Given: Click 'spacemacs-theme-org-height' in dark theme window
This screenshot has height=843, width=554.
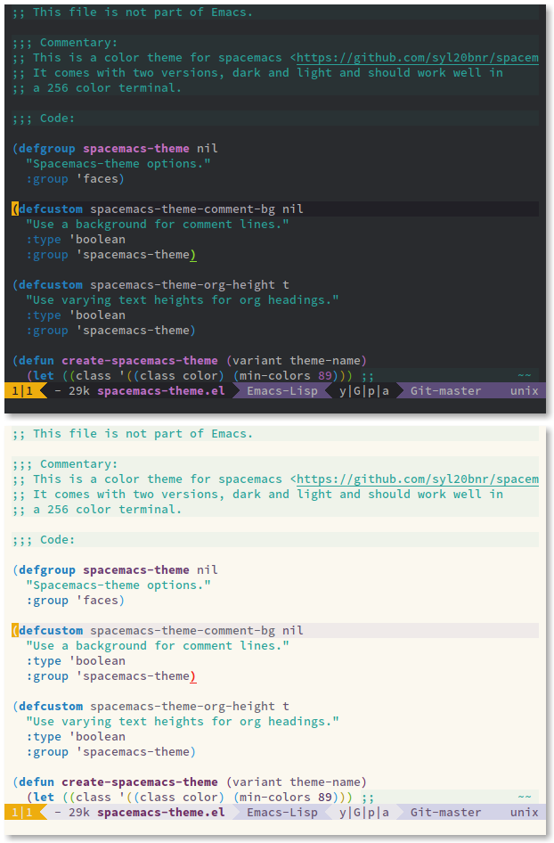Looking at the screenshot, I should point(183,285).
